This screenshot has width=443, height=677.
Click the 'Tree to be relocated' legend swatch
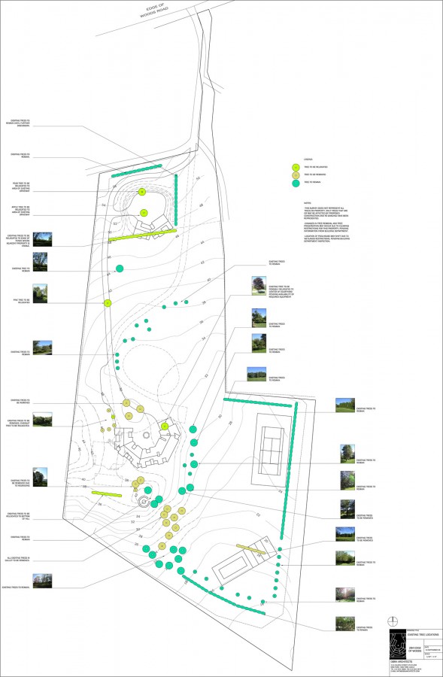(296, 167)
